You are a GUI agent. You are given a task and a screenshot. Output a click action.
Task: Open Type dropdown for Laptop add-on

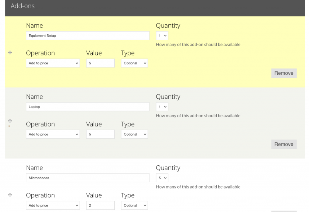134,134
